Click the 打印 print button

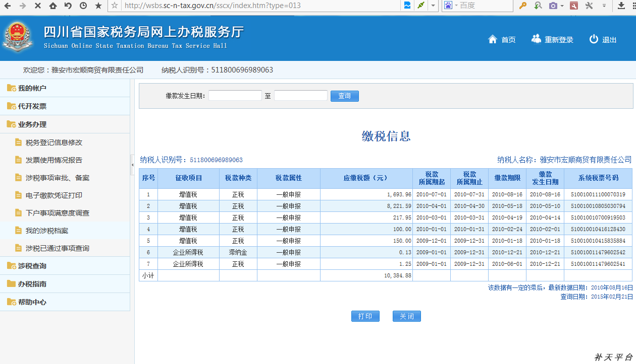click(365, 316)
